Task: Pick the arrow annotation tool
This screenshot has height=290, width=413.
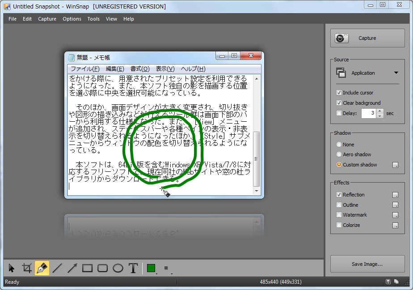Action: [x=72, y=268]
